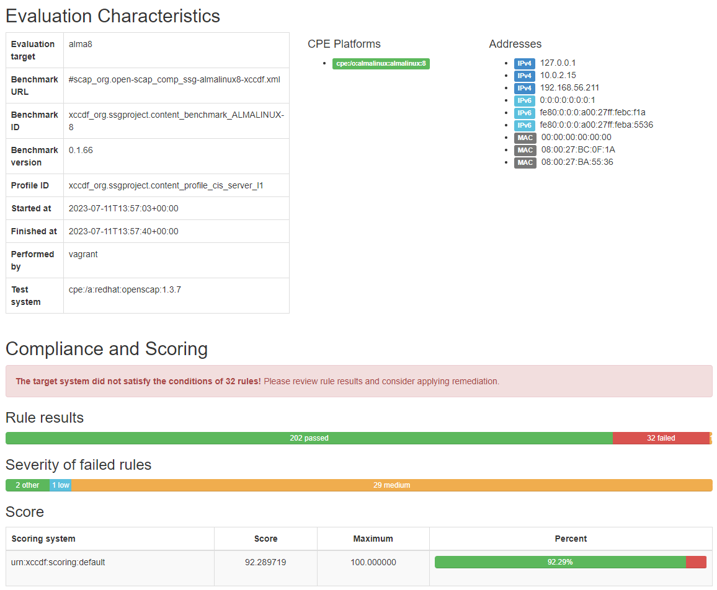Click the Severity of failed rules heading

pyautogui.click(x=78, y=465)
